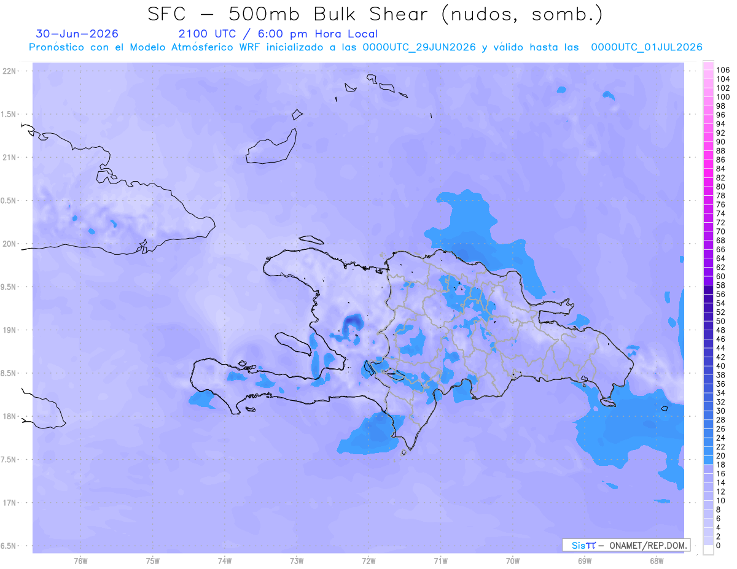Viewport: 737px width, 569px height.
Task: Click the valid-until time '0000UTC_01JUL2026'
Action: click(x=646, y=47)
